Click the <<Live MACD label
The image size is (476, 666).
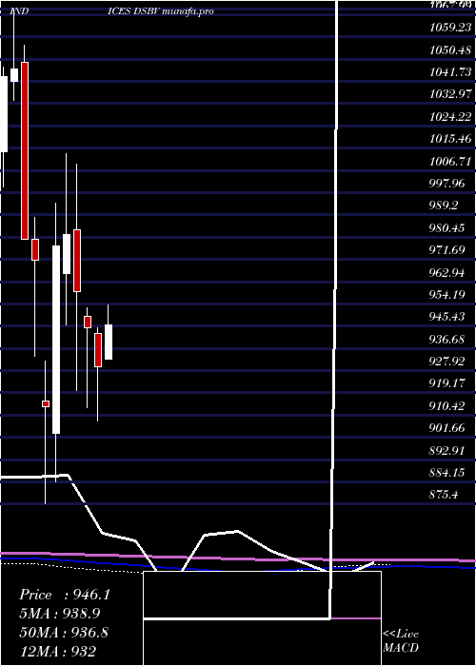[x=401, y=640]
